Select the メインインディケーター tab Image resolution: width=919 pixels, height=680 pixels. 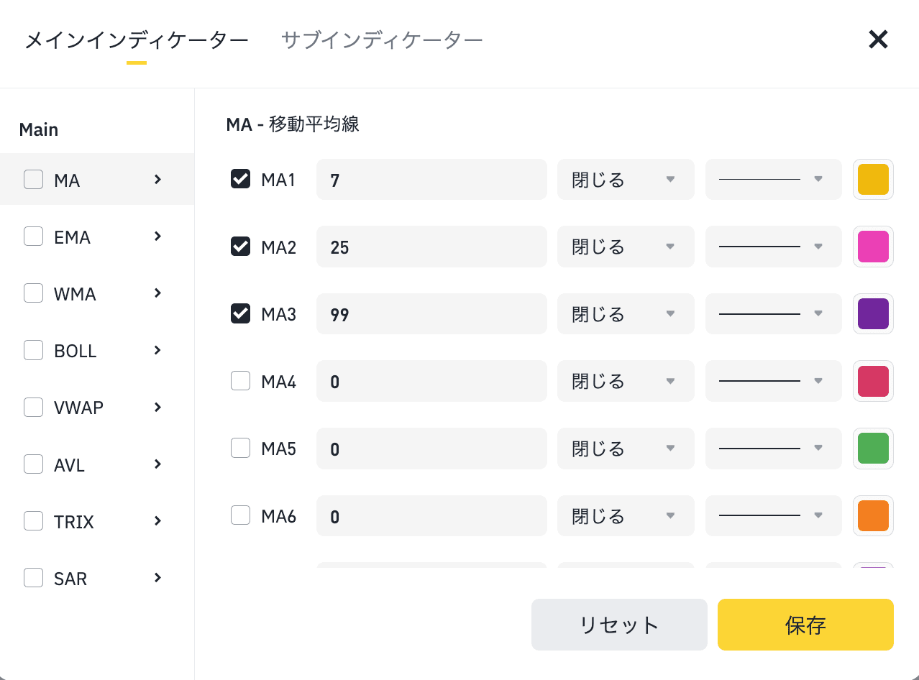137,40
